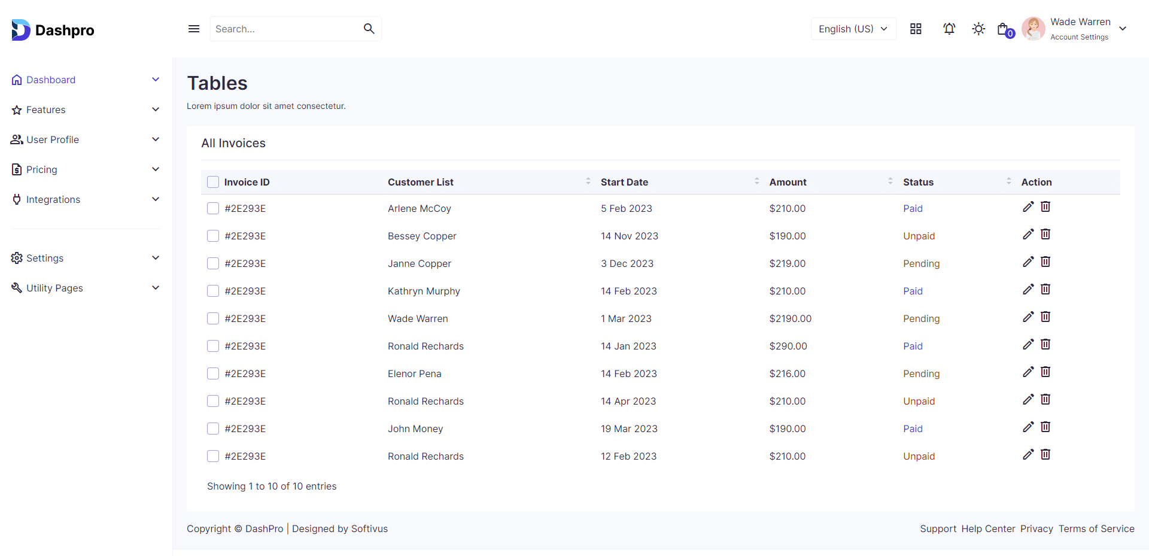Click into the Search input field
The image size is (1149, 556).
click(284, 29)
